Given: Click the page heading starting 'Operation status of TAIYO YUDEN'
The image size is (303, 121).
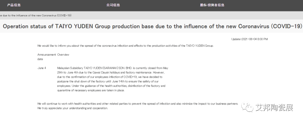Looking at the screenshot, I should [152, 26].
